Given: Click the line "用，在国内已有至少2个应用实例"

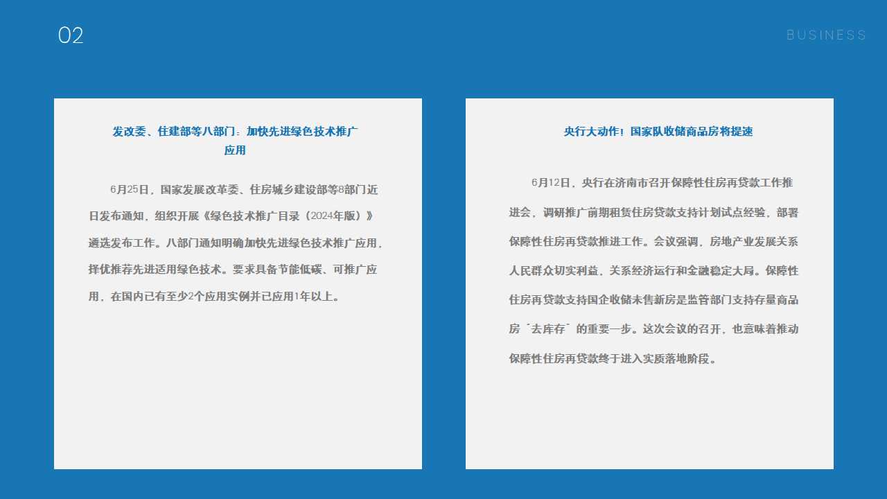Looking at the screenshot, I should [x=214, y=297].
